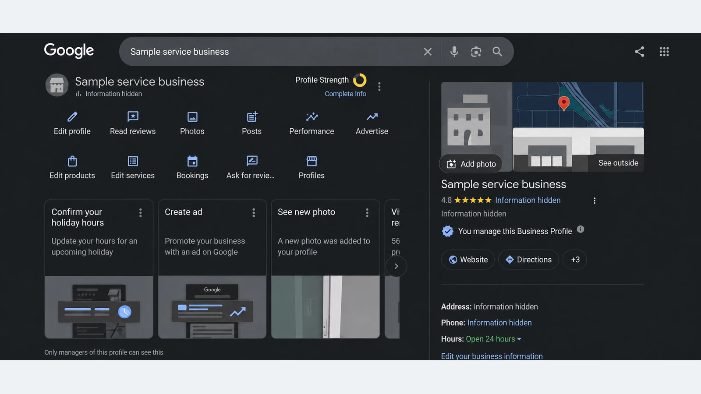Screen dimensions: 701x394
Task: Click the business storefront avatar icon
Action: [57, 85]
